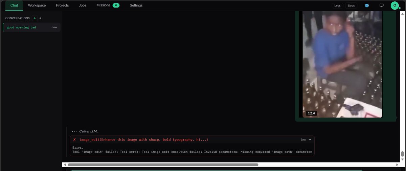Go to the Jobs tab

(83, 5)
